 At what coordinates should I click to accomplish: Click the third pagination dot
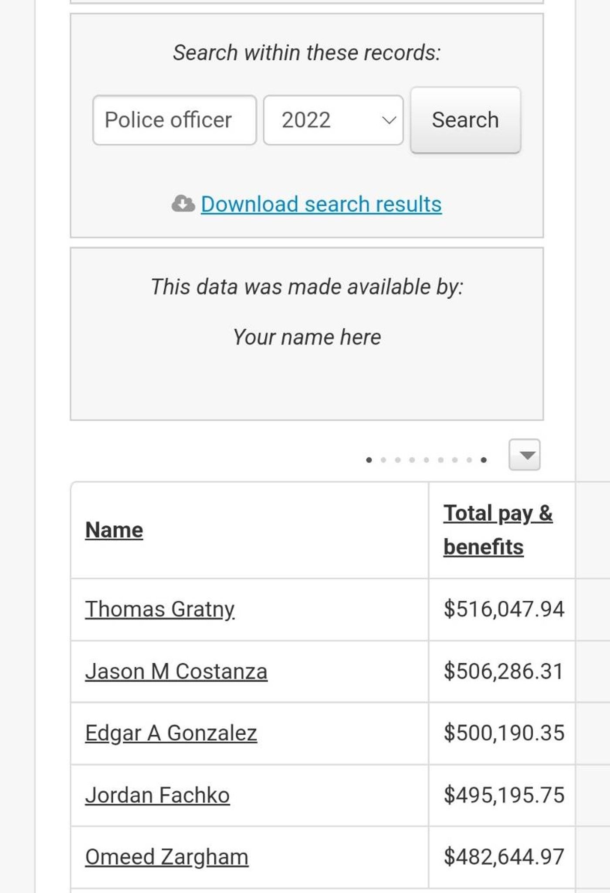398,460
